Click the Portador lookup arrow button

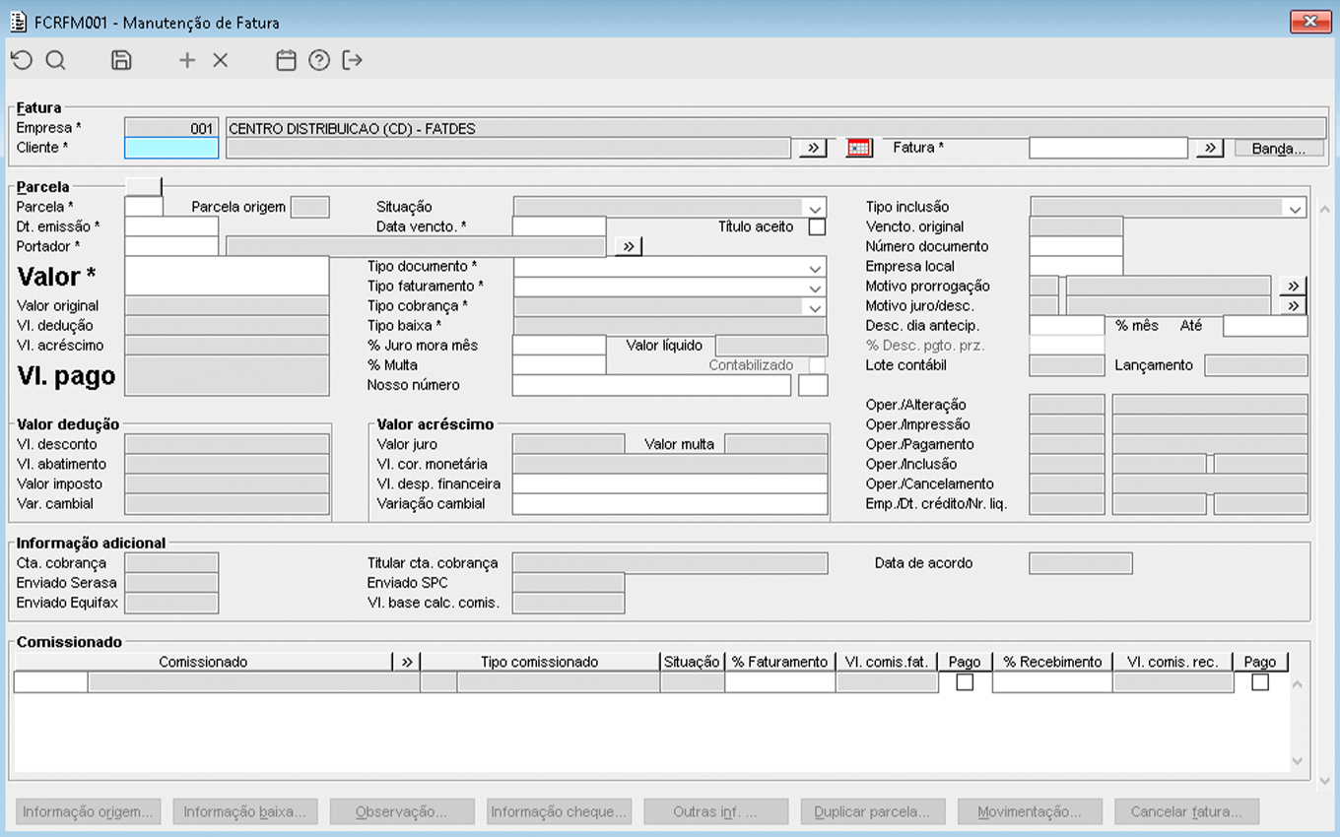click(629, 246)
